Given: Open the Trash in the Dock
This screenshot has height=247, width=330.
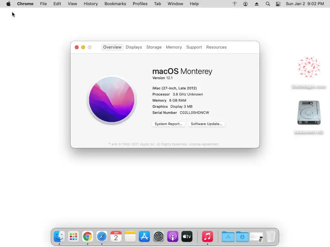Looking at the screenshot, I should click(x=271, y=236).
